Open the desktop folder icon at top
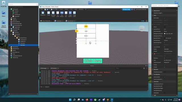This screenshot has width=182, height=102. pos(90,3)
